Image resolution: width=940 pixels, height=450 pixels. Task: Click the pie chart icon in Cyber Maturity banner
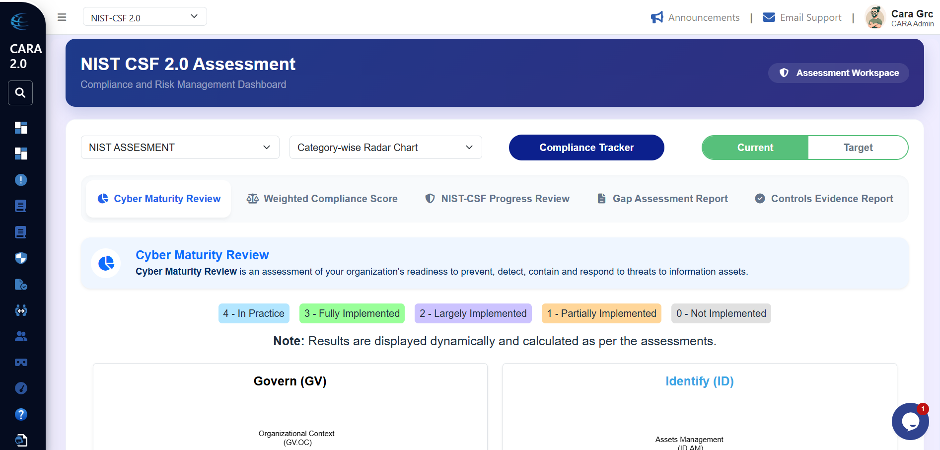coord(106,263)
